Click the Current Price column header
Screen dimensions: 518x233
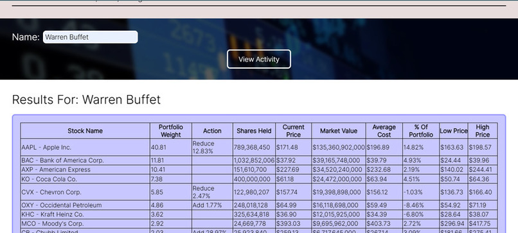click(x=293, y=131)
